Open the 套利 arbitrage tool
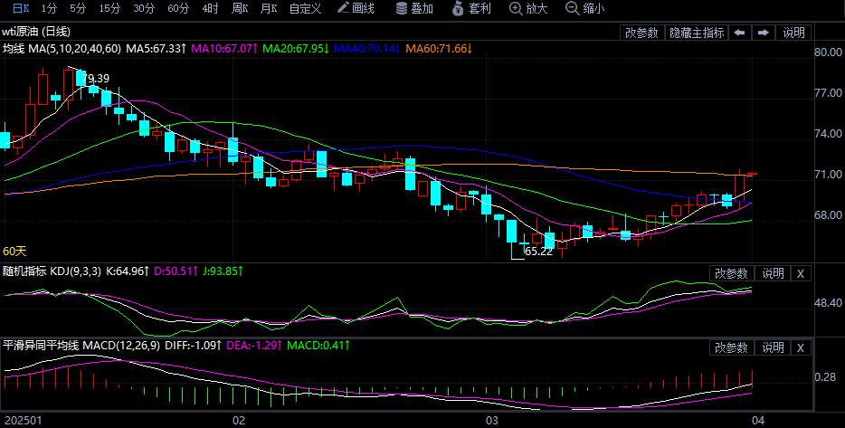 coord(471,8)
